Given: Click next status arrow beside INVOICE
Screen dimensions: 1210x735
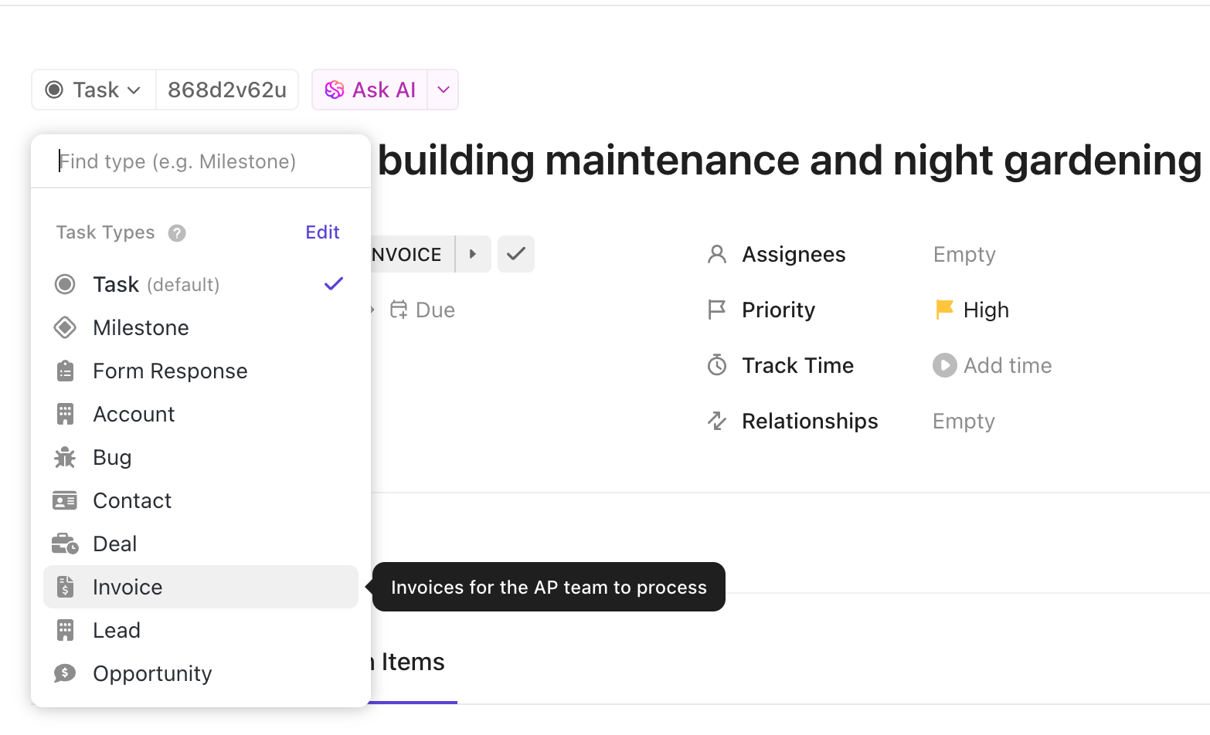Looking at the screenshot, I should (473, 254).
